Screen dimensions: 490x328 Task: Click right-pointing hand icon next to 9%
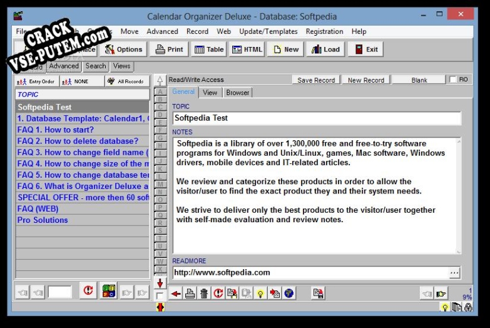(x=441, y=294)
